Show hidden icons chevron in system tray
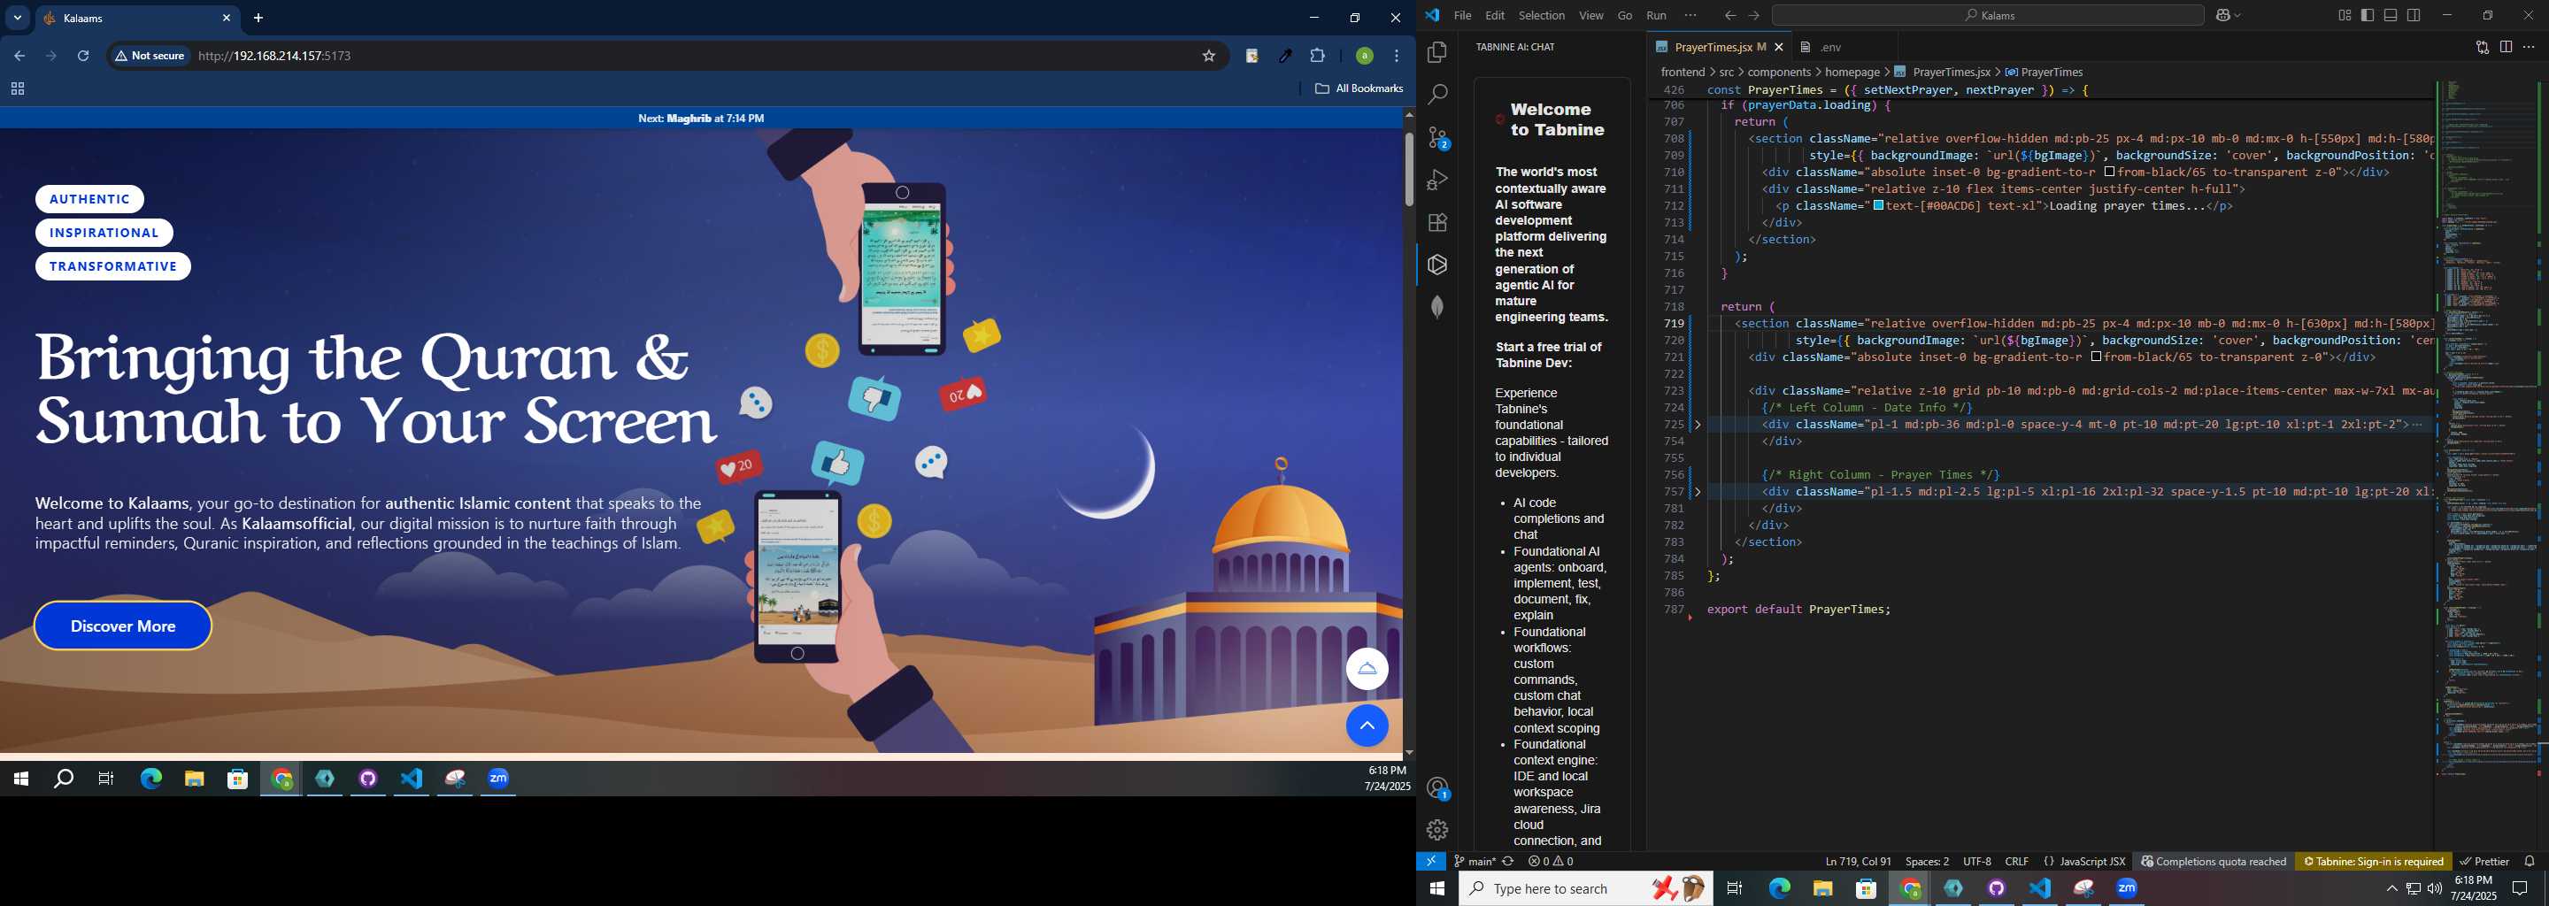 pyautogui.click(x=2391, y=889)
